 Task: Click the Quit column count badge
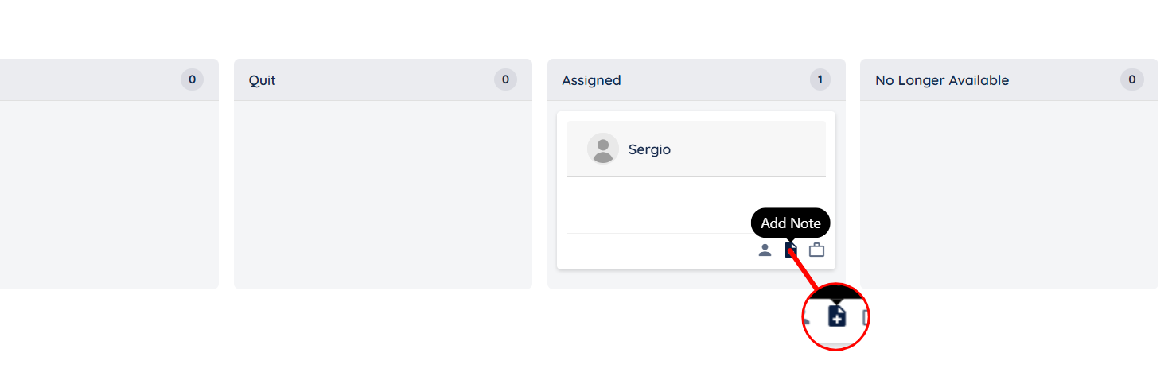[x=505, y=79]
